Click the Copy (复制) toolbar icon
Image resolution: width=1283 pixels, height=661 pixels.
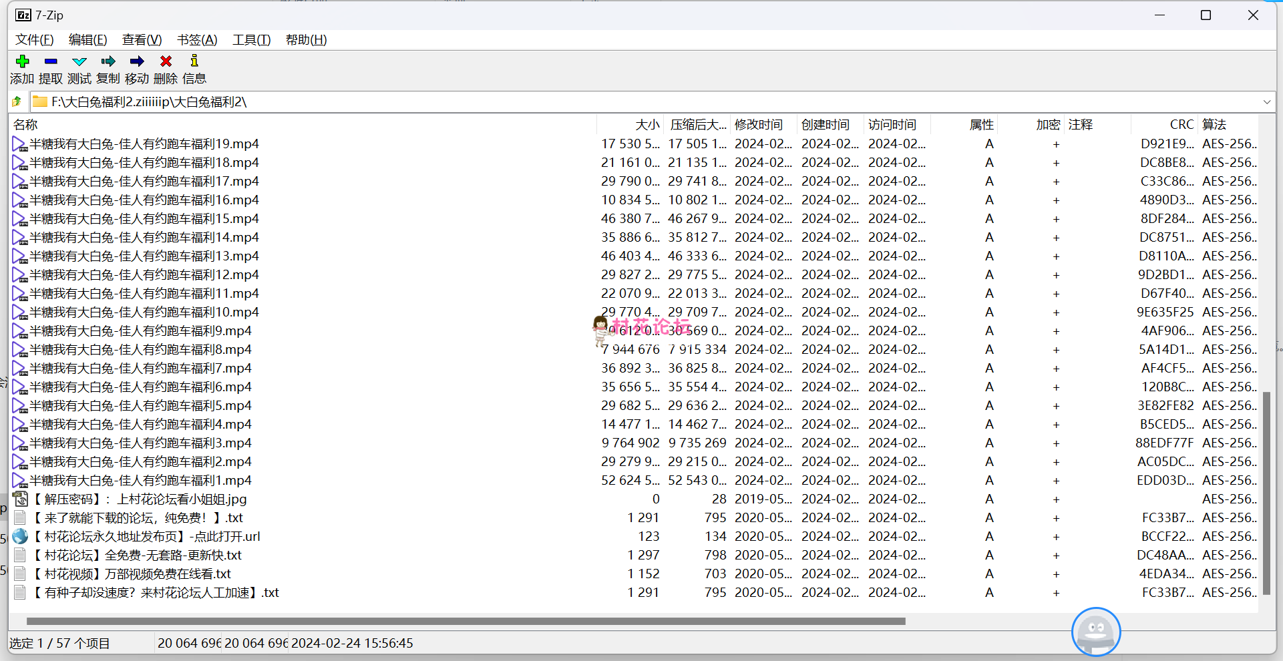pos(108,61)
